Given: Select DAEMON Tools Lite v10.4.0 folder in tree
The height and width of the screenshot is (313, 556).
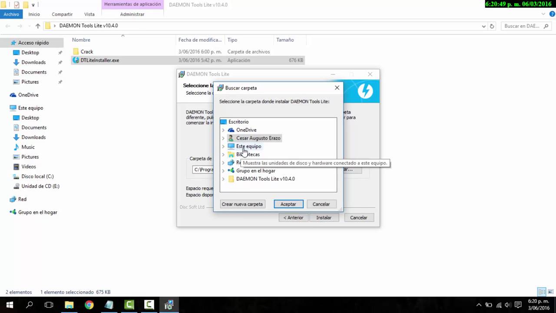Looking at the screenshot, I should pyautogui.click(x=265, y=179).
